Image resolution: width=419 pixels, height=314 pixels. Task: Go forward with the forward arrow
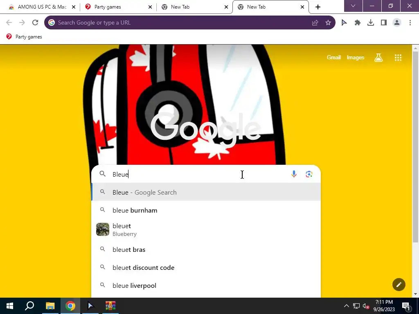[x=22, y=23]
